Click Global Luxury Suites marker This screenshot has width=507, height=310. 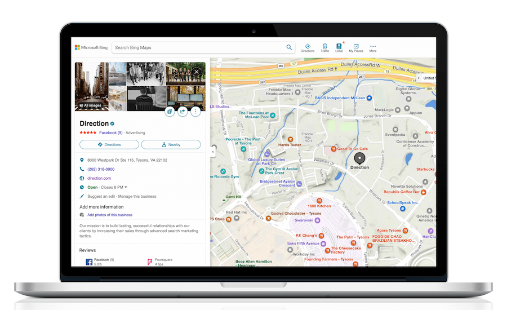267,154
